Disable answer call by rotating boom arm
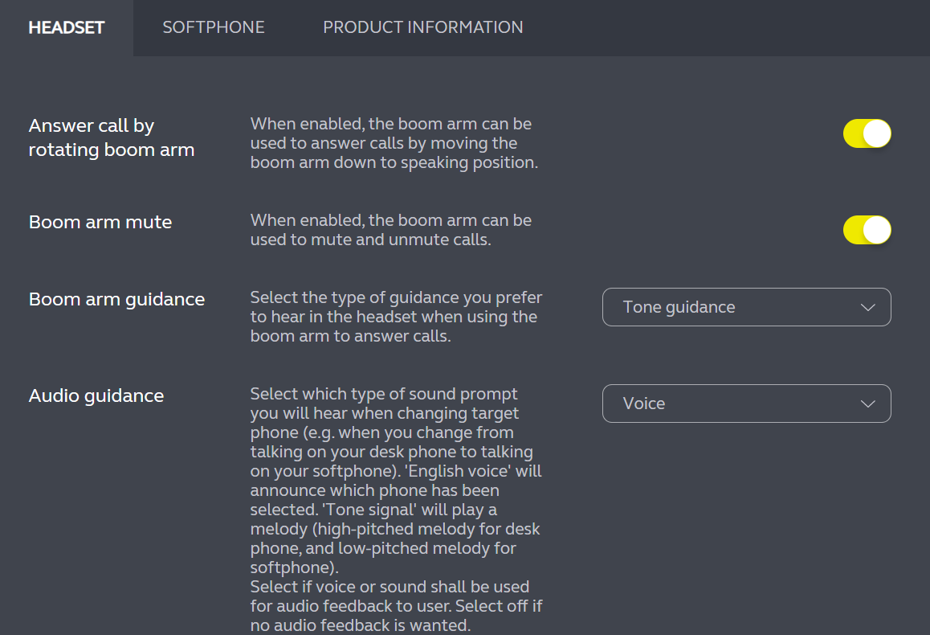The width and height of the screenshot is (930, 635). [x=867, y=133]
